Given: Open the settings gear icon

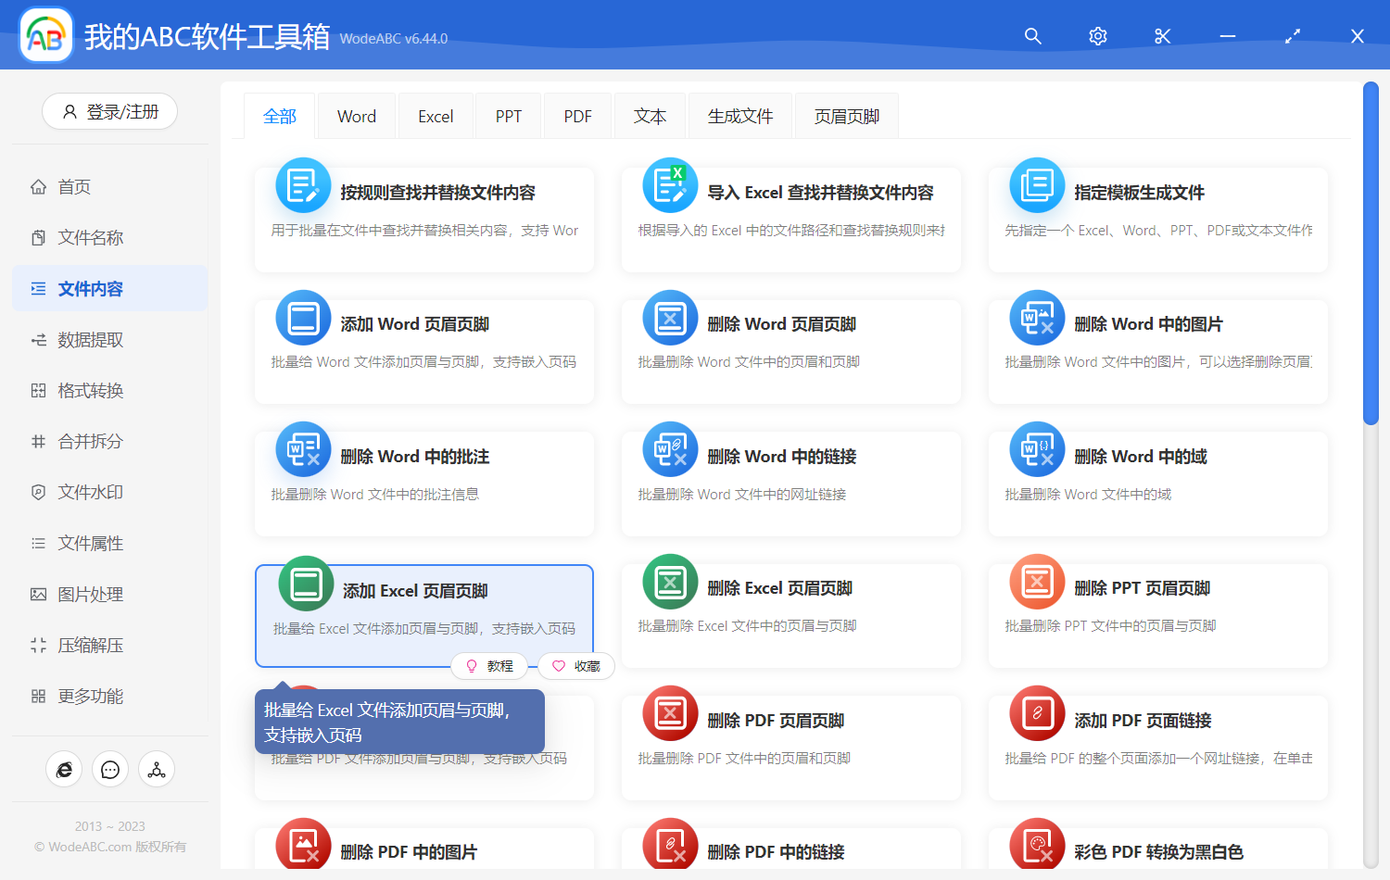Looking at the screenshot, I should pos(1097,36).
